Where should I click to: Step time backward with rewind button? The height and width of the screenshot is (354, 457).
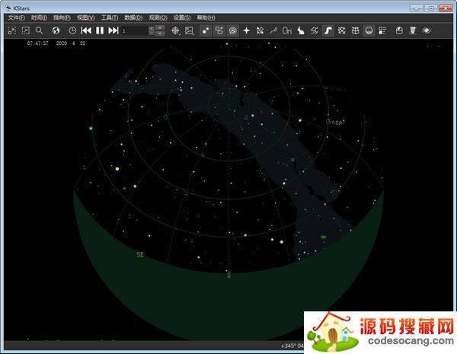[86, 30]
